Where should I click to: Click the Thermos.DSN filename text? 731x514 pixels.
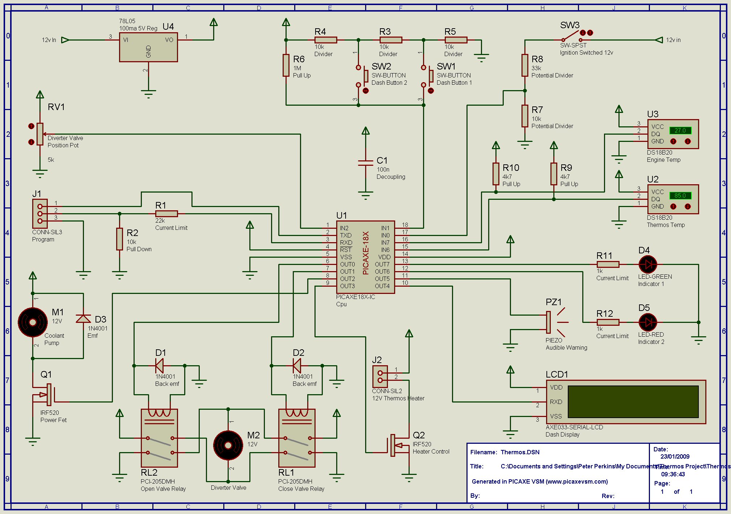pos(520,452)
